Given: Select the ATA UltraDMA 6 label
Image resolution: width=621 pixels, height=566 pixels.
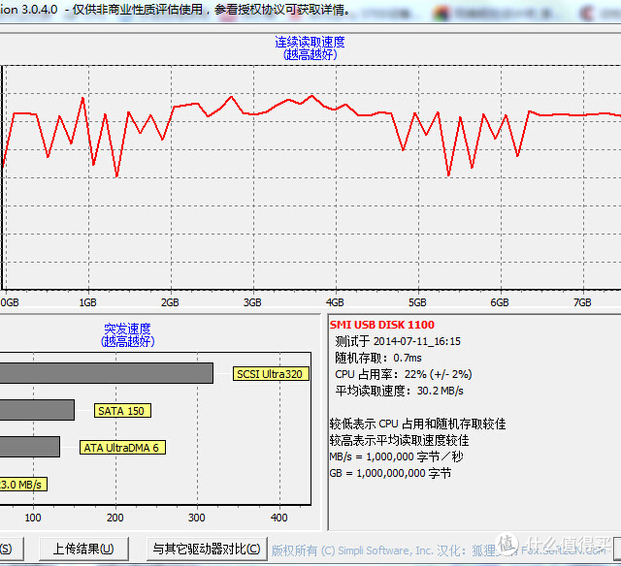Looking at the screenshot, I should click(122, 448).
